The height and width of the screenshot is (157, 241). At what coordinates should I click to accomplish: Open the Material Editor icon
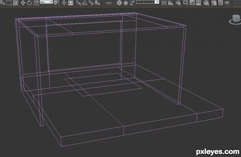tap(206, 3)
